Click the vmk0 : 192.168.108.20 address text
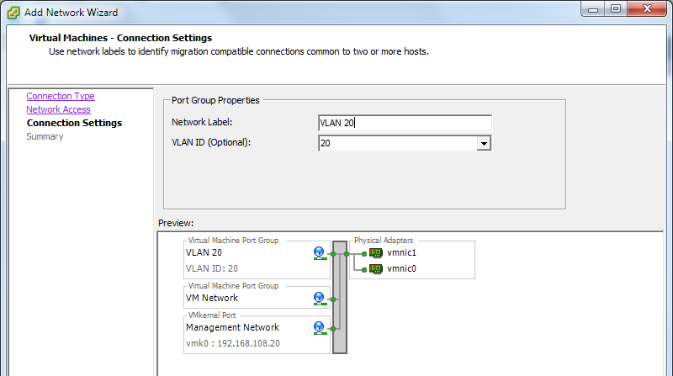673x376 pixels. (x=233, y=343)
